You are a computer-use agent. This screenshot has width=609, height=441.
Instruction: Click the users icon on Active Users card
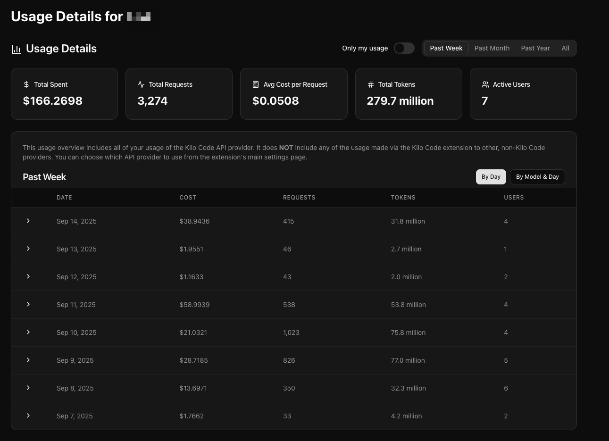485,84
